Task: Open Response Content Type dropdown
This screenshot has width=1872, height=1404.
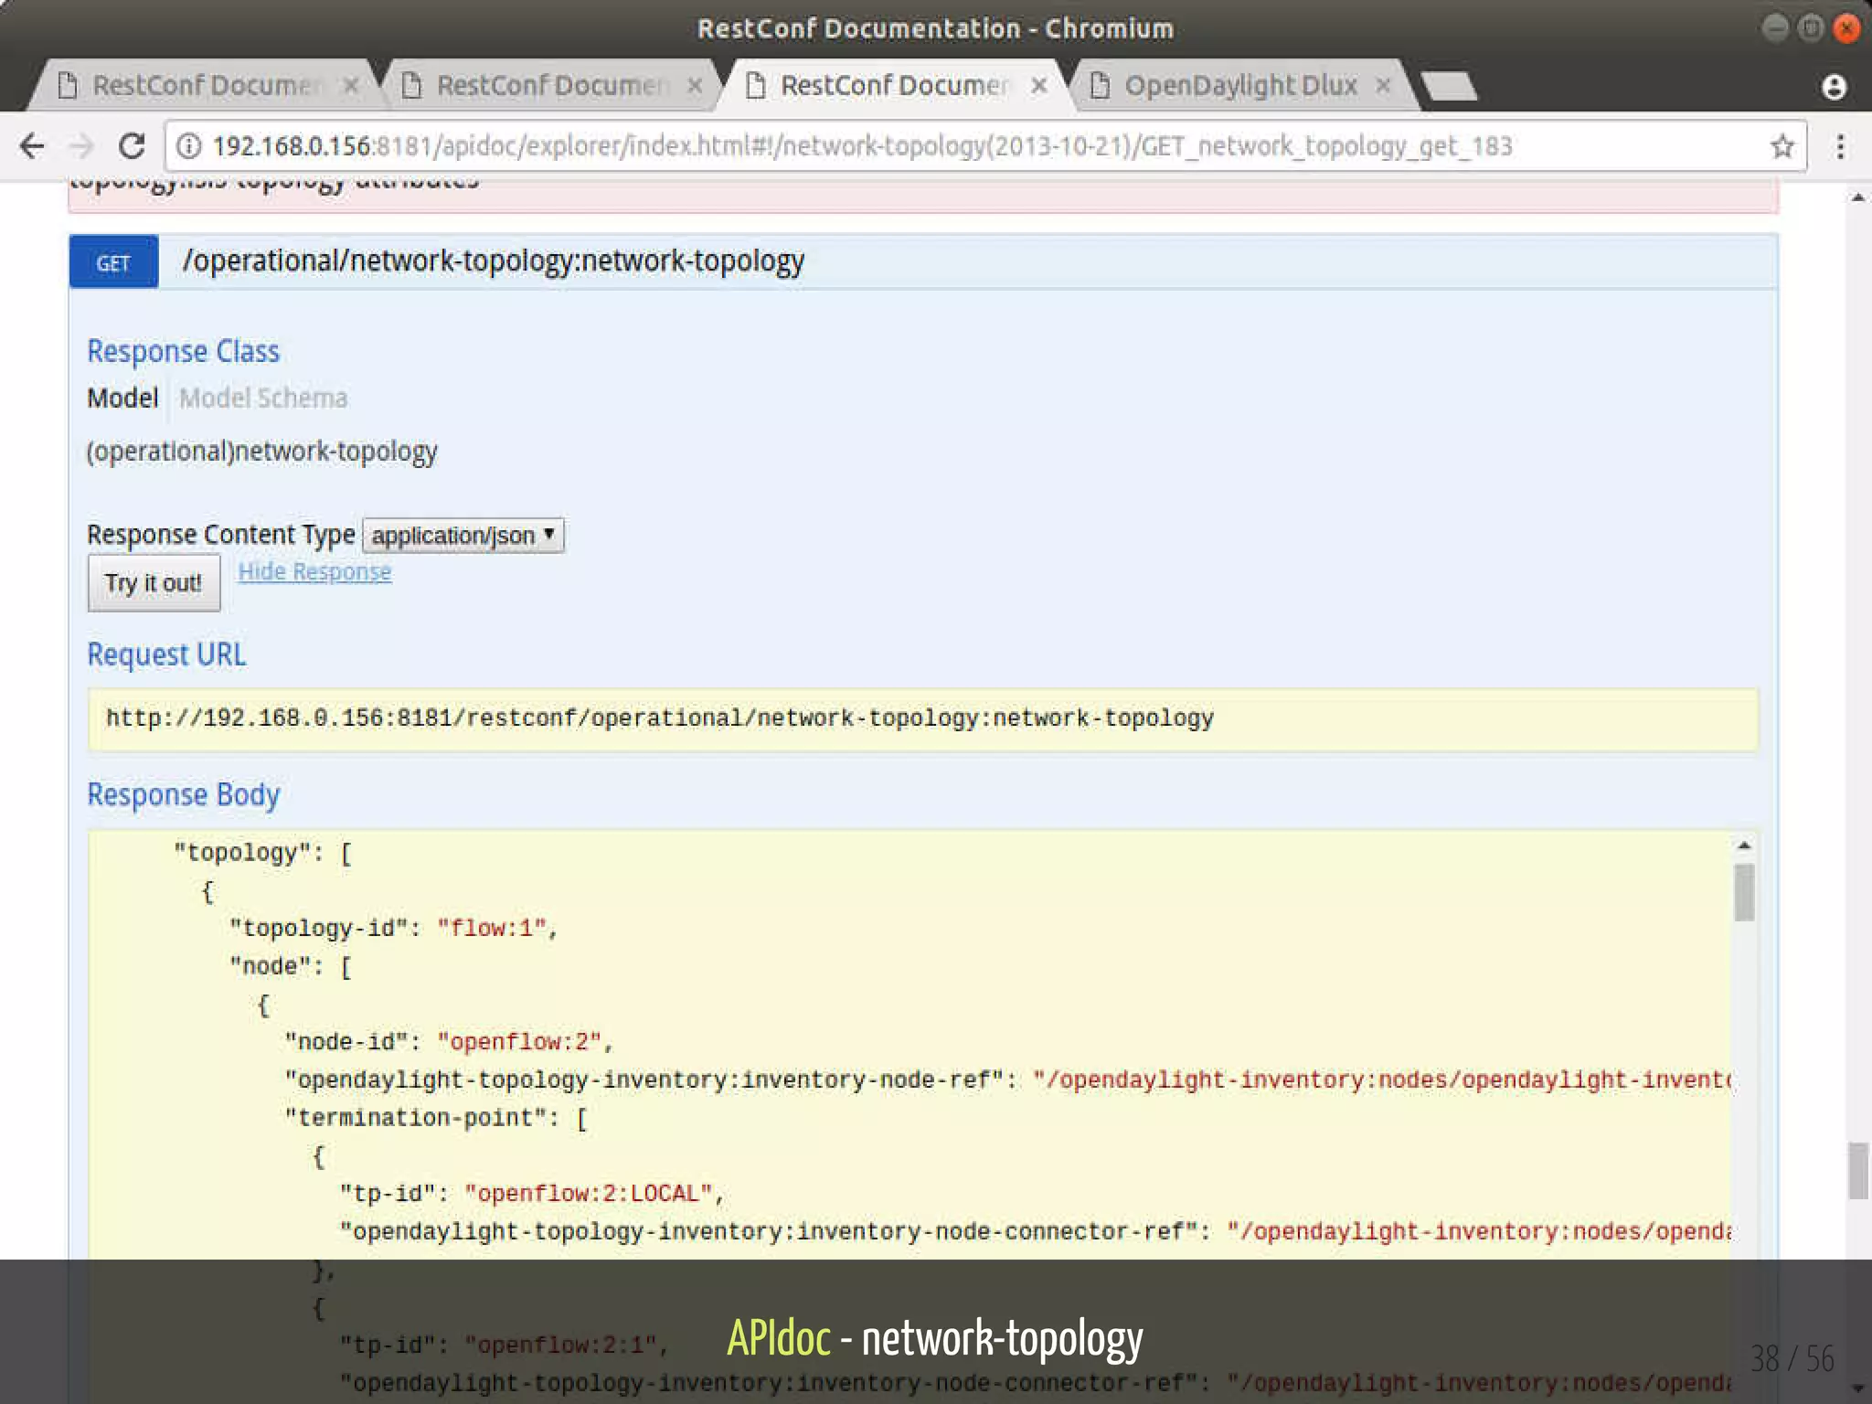Action: pyautogui.click(x=463, y=535)
